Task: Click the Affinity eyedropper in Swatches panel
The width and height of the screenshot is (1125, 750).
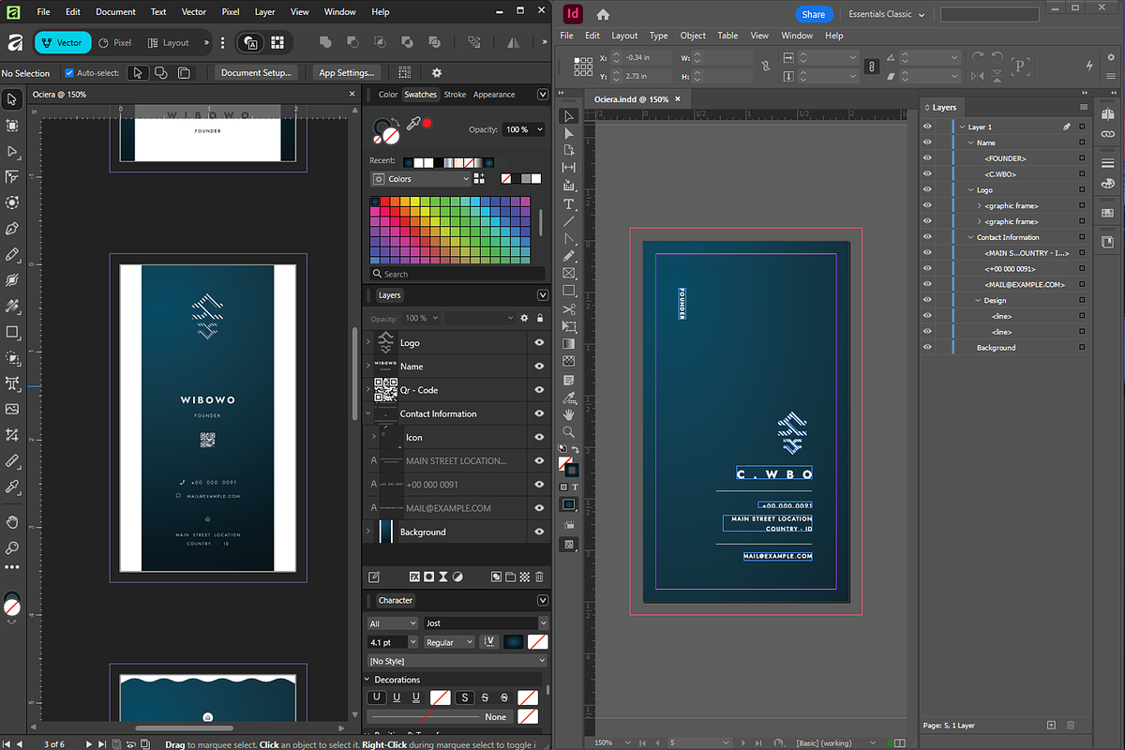Action: tap(412, 125)
